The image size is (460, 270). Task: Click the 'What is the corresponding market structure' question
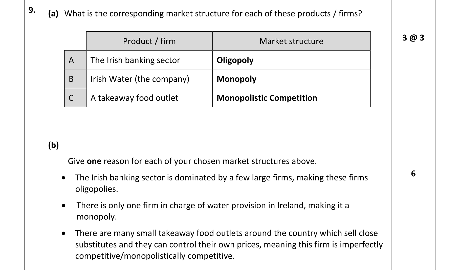(x=213, y=13)
